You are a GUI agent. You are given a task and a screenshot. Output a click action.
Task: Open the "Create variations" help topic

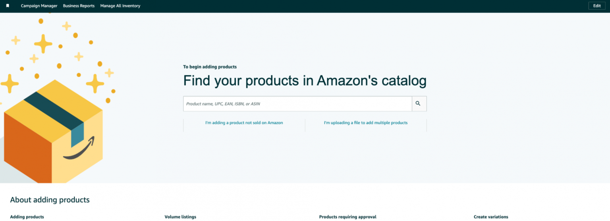click(x=491, y=217)
